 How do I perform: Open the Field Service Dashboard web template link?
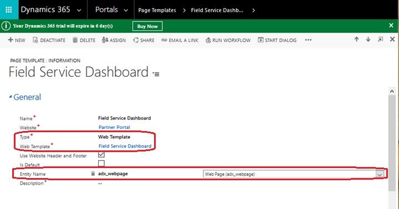[125, 146]
